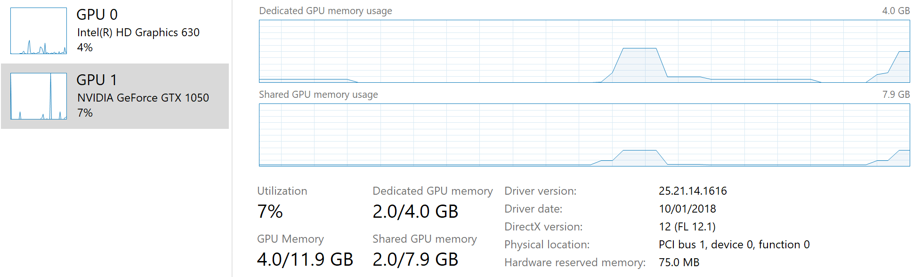This screenshot has height=277, width=913.
Task: Click the GPU 1 mini usage graph
Action: point(39,96)
